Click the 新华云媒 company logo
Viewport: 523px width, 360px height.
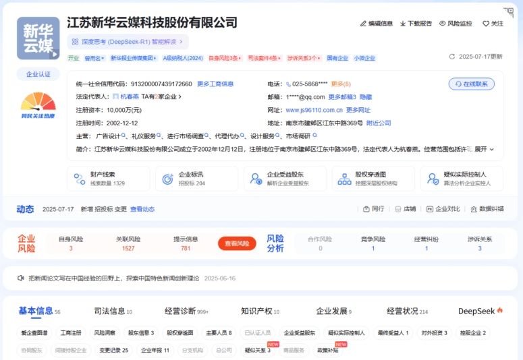click(38, 38)
